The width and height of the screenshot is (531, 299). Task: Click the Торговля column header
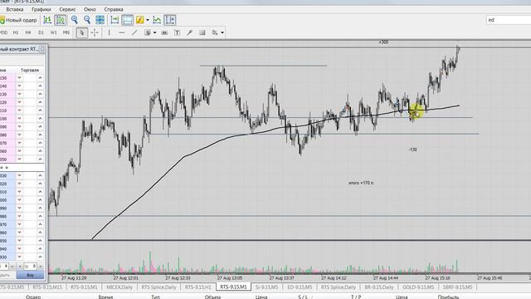(30, 70)
